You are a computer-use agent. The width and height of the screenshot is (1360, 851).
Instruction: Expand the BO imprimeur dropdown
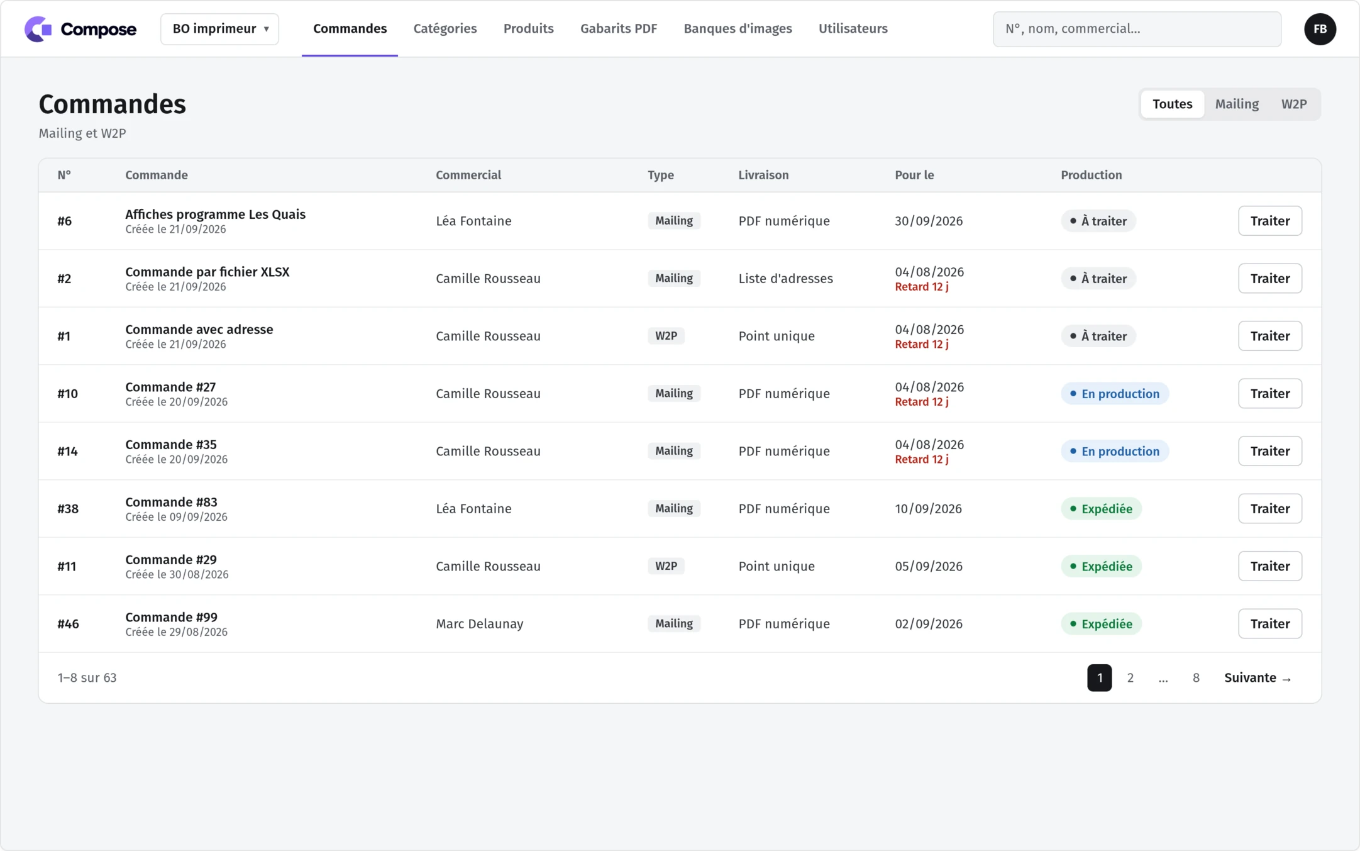[219, 29]
